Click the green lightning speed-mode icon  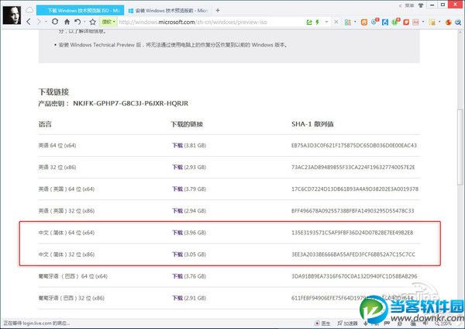317,22
